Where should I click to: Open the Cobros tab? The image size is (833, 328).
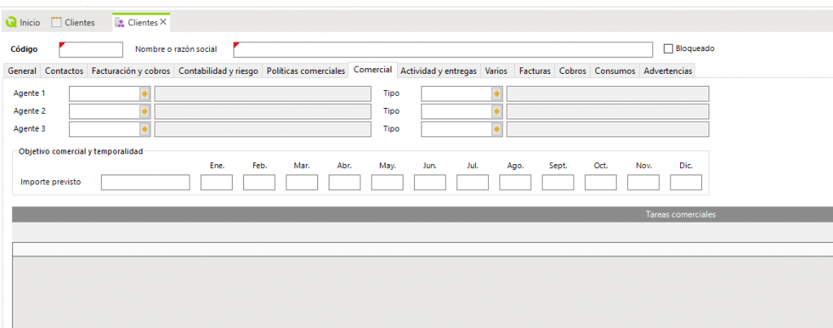point(573,71)
